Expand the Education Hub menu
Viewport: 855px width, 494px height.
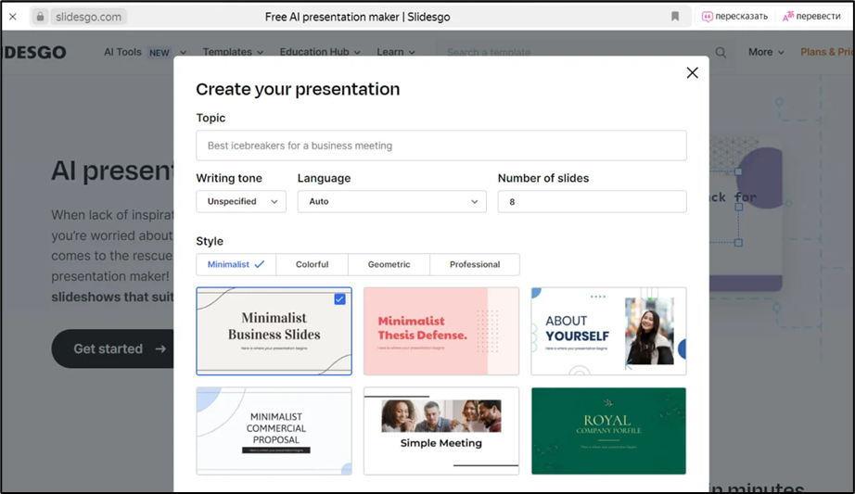pyautogui.click(x=320, y=53)
